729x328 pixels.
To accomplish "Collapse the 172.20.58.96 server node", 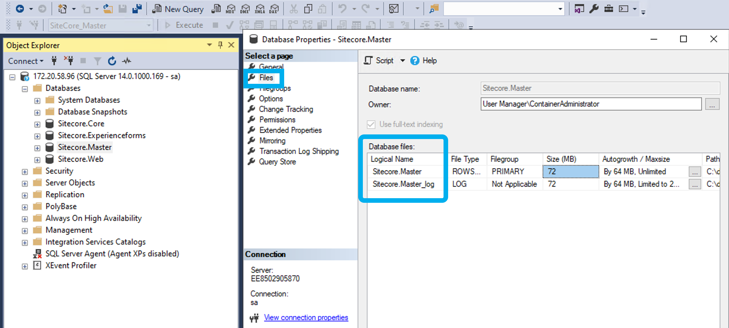I will pyautogui.click(x=13, y=77).
